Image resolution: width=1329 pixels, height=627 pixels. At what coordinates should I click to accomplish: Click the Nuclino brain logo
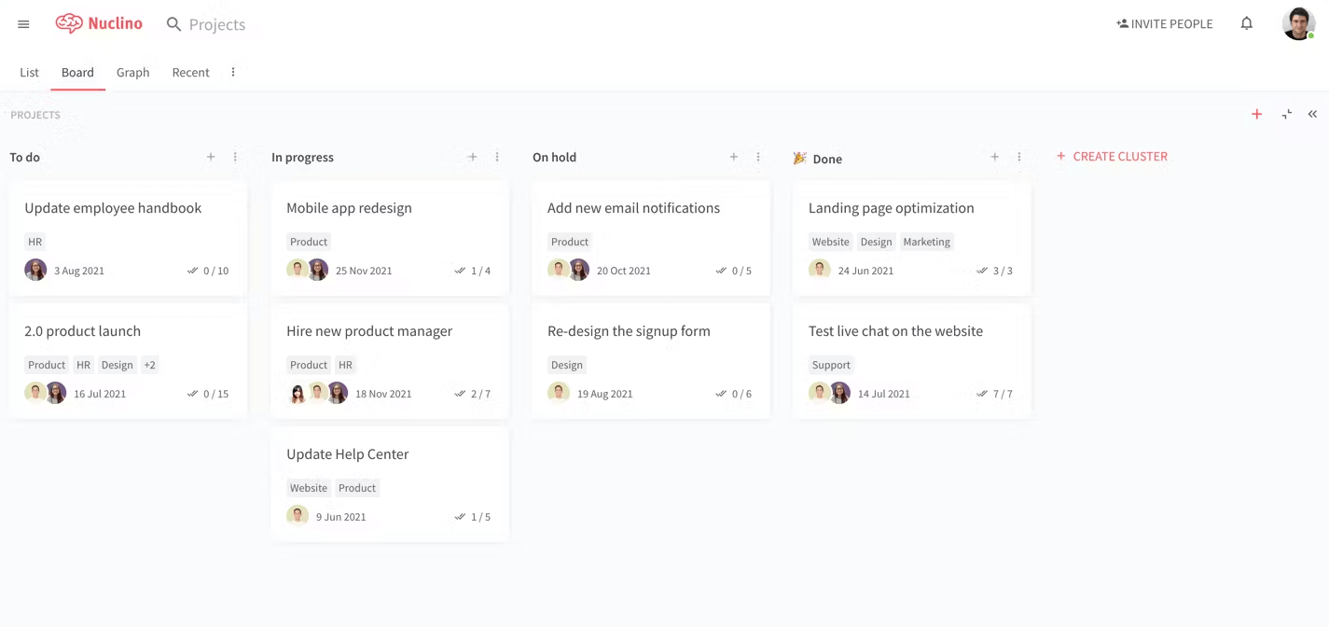tap(69, 23)
